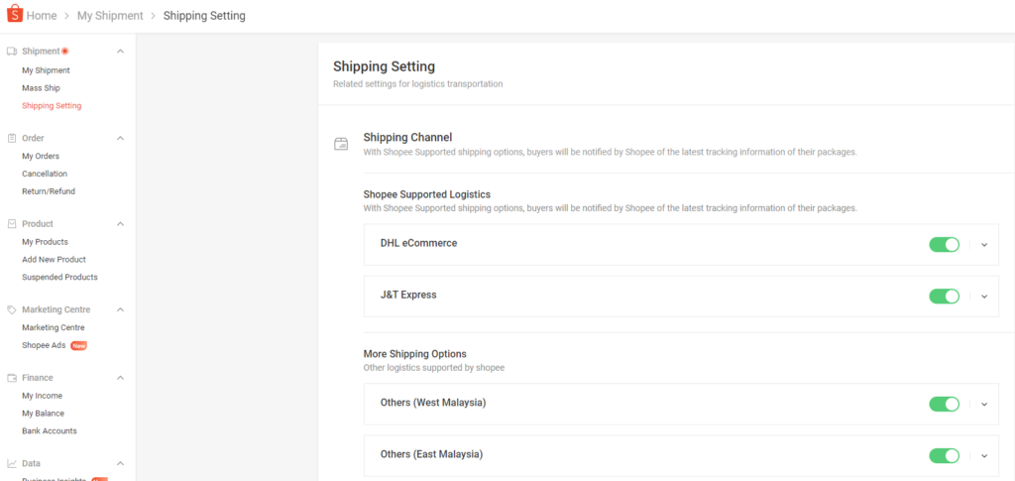
Task: Open My Income page
Action: pos(42,396)
